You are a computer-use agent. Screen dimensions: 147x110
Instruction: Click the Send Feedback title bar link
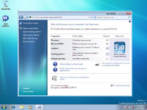[x=111, y=13]
